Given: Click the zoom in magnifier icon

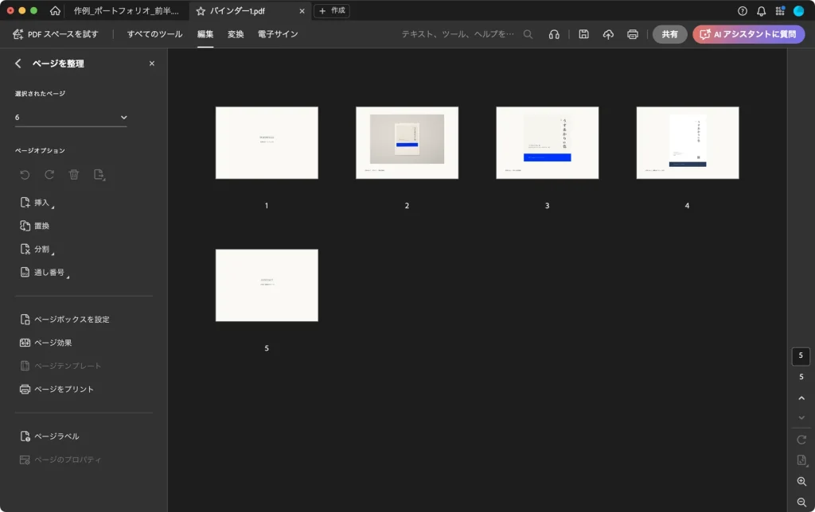Looking at the screenshot, I should point(801,481).
